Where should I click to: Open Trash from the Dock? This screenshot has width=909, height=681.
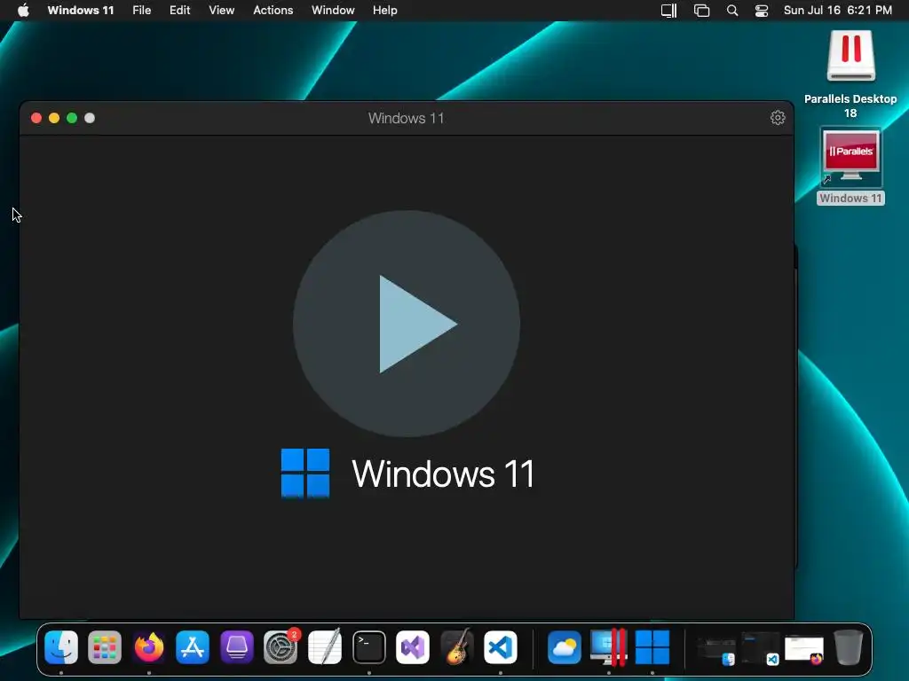(x=848, y=646)
